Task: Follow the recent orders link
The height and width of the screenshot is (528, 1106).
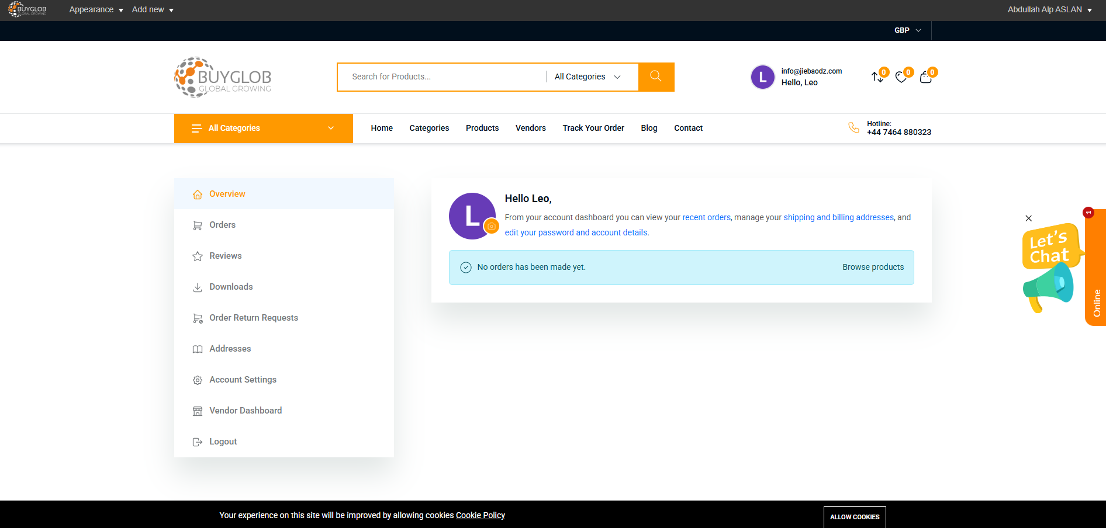Action: coord(706,217)
